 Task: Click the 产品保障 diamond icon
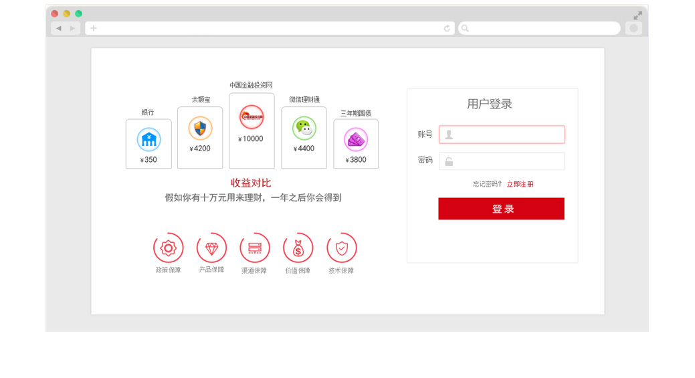tap(212, 248)
